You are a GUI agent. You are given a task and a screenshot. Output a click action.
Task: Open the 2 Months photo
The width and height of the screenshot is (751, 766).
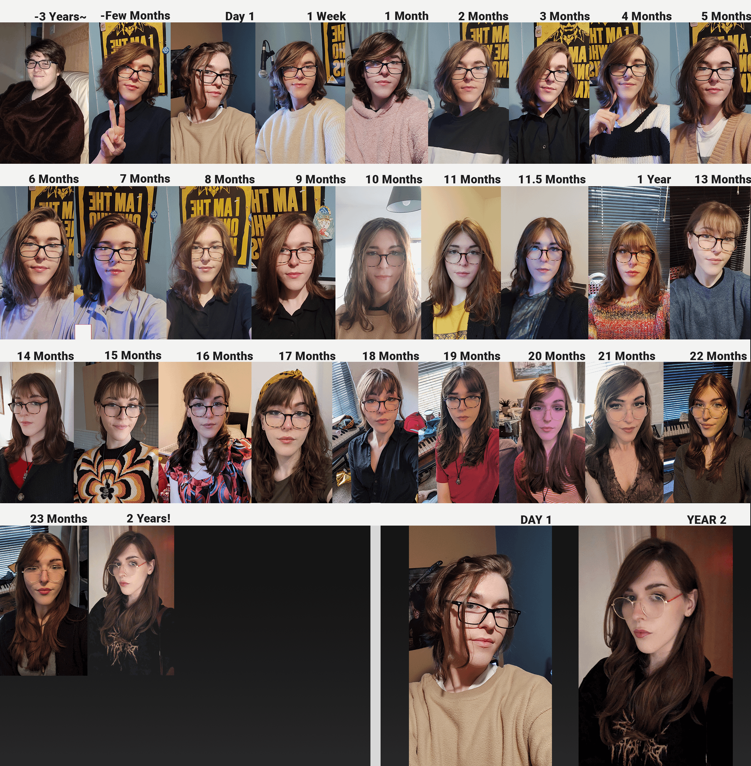click(x=469, y=93)
